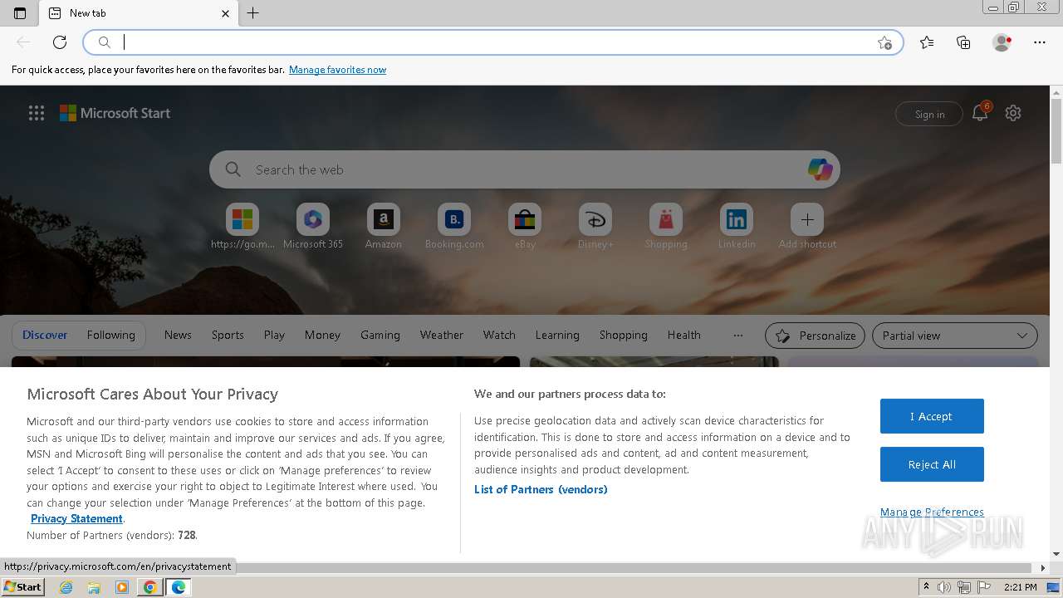Open the Disney+ shortcut
This screenshot has width=1063, height=598.
coord(595,226)
